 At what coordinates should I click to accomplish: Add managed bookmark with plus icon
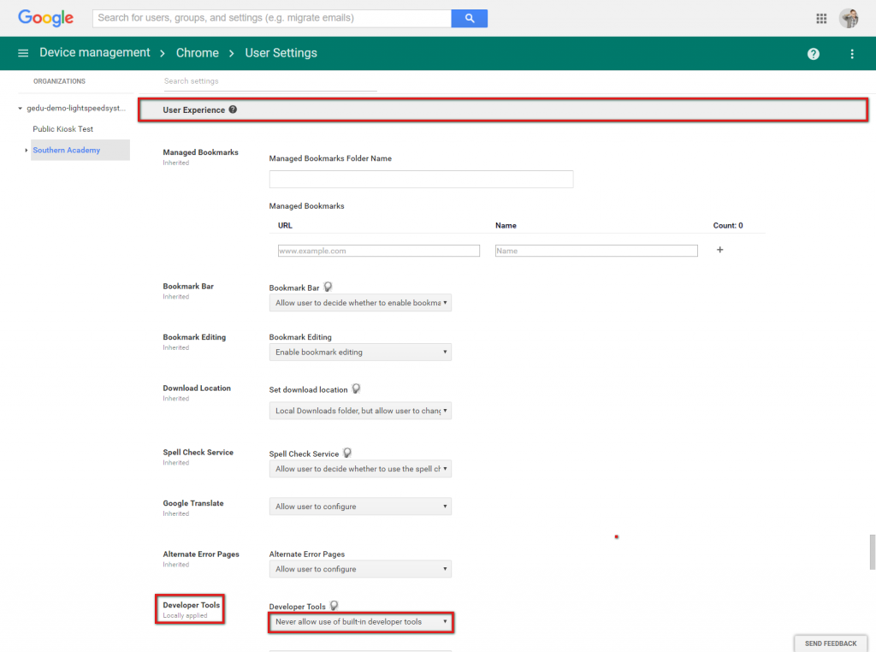click(x=719, y=250)
